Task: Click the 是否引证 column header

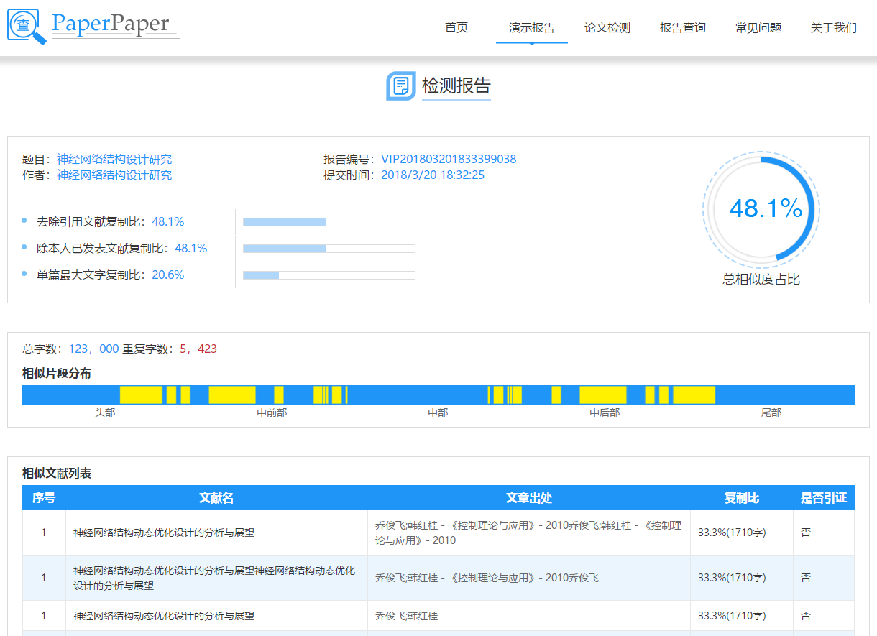Action: click(824, 498)
